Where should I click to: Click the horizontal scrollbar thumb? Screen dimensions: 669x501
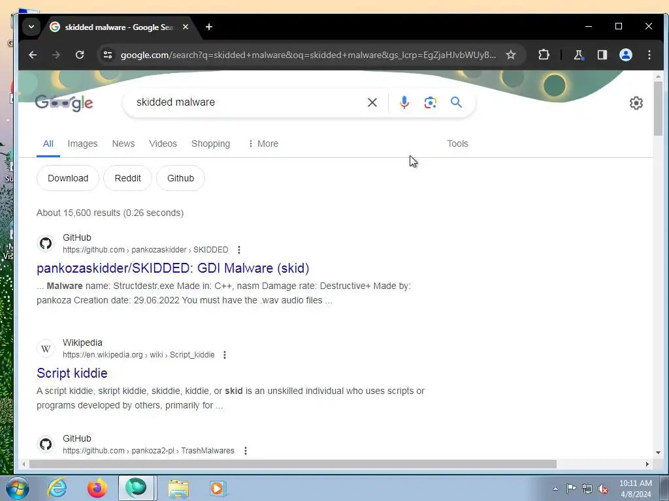click(x=293, y=464)
